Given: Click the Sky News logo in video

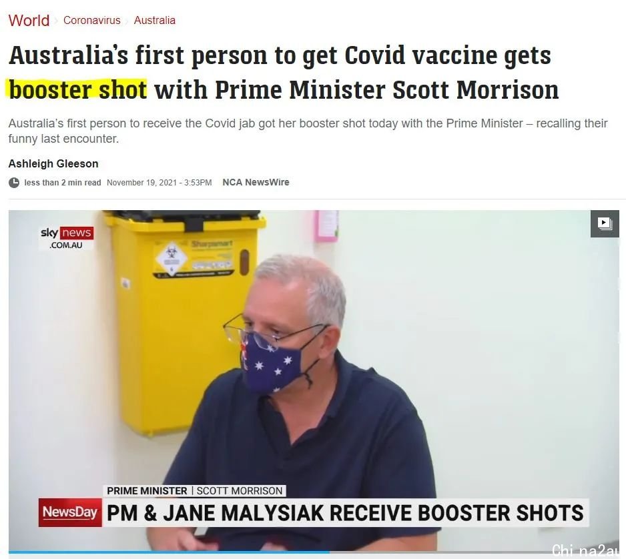Looking at the screenshot, I should [67, 238].
